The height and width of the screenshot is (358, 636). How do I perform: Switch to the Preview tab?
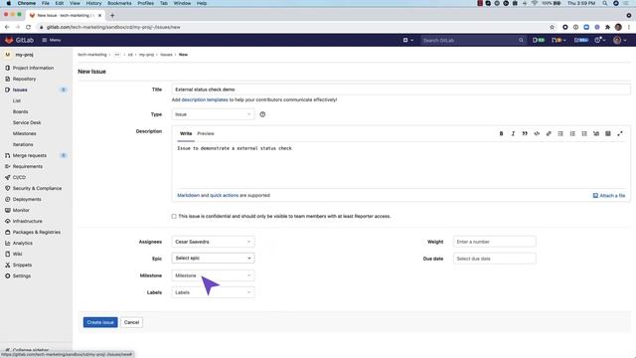tap(206, 133)
